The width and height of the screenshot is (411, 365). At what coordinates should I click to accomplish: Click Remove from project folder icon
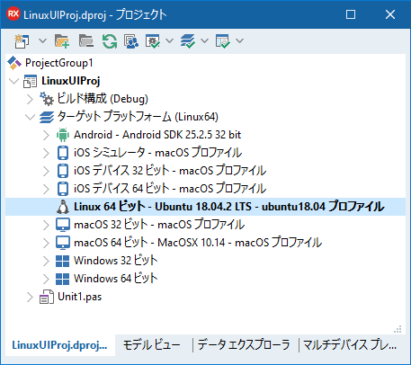pyautogui.click(x=86, y=41)
